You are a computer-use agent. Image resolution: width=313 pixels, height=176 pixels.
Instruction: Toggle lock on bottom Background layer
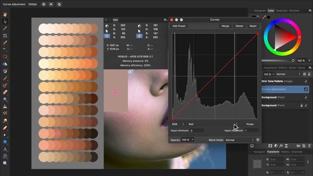click(301, 105)
